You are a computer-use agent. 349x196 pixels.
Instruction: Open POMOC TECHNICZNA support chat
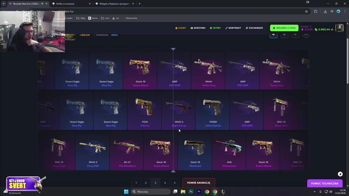tap(325, 183)
